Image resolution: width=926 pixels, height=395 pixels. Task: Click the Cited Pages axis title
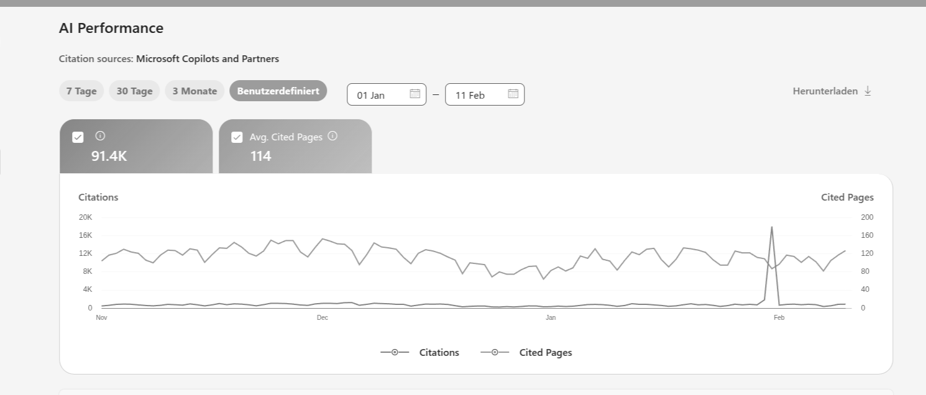coord(847,197)
